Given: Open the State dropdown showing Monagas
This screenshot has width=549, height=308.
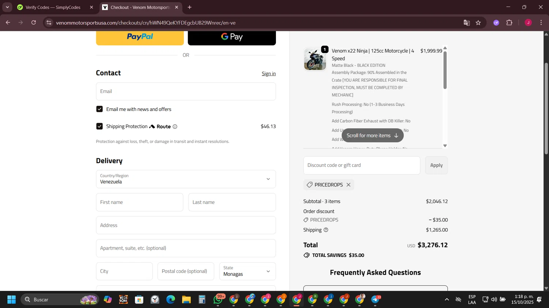Looking at the screenshot, I should click(247, 271).
